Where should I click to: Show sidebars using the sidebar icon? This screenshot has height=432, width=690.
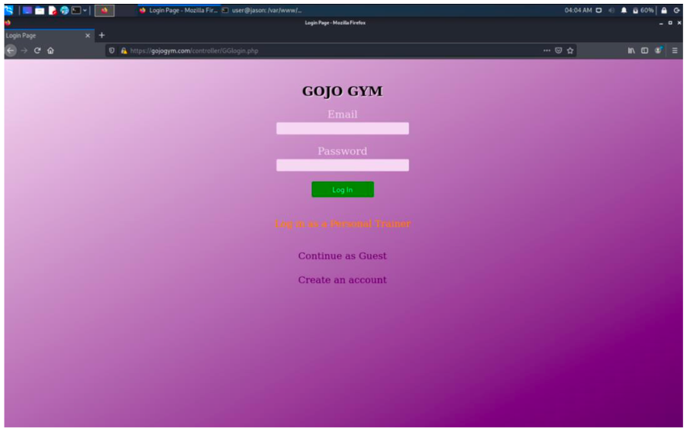[x=645, y=50]
